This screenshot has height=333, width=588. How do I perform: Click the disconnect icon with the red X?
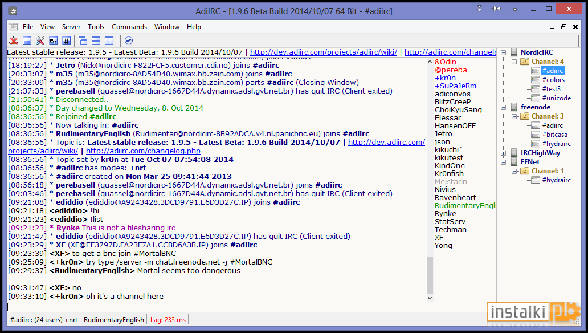coord(14,40)
